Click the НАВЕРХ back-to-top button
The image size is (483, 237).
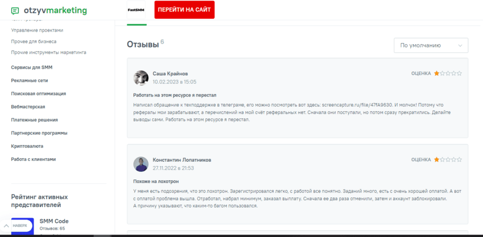point(16,226)
